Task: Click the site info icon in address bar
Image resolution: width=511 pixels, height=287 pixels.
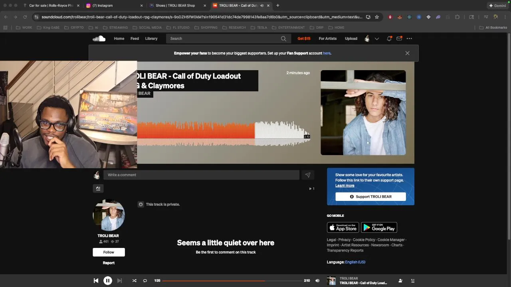Action: pos(36,17)
